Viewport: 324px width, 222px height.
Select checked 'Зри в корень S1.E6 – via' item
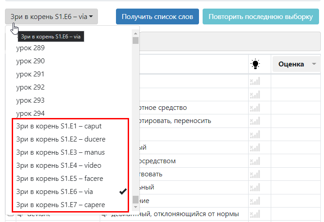[x=55, y=192]
